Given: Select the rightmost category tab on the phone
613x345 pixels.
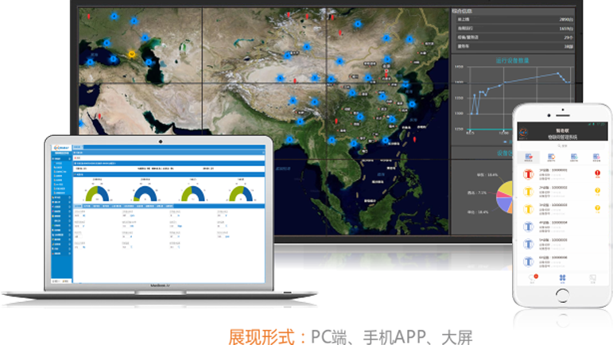Looking at the screenshot, I should pos(595,157).
